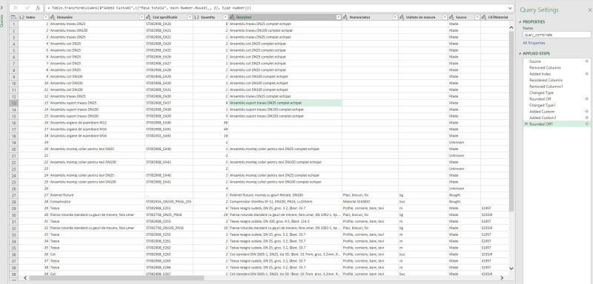
Task: Select the Added Index applied step
Action: [x=557, y=74]
